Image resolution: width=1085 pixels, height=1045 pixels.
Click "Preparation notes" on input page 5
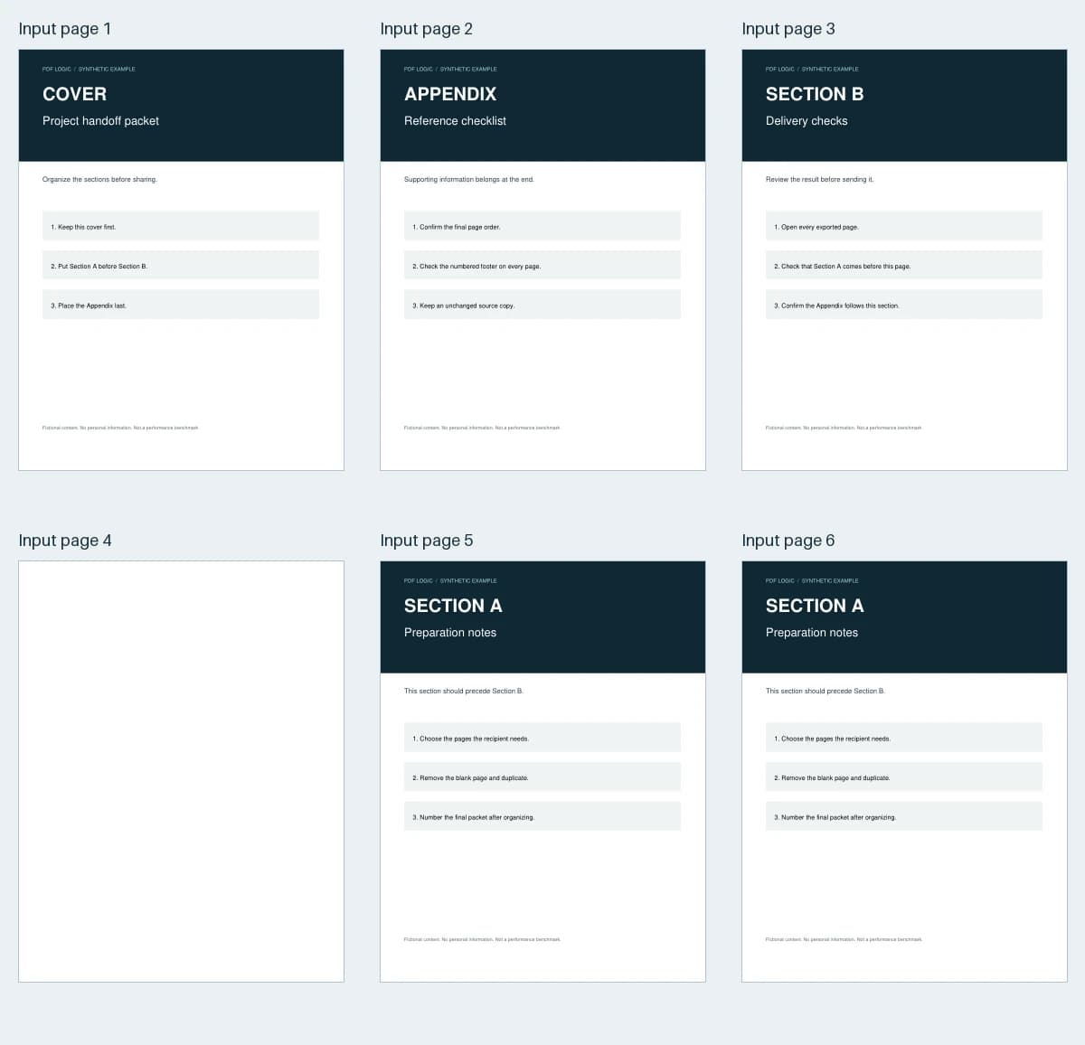[450, 633]
